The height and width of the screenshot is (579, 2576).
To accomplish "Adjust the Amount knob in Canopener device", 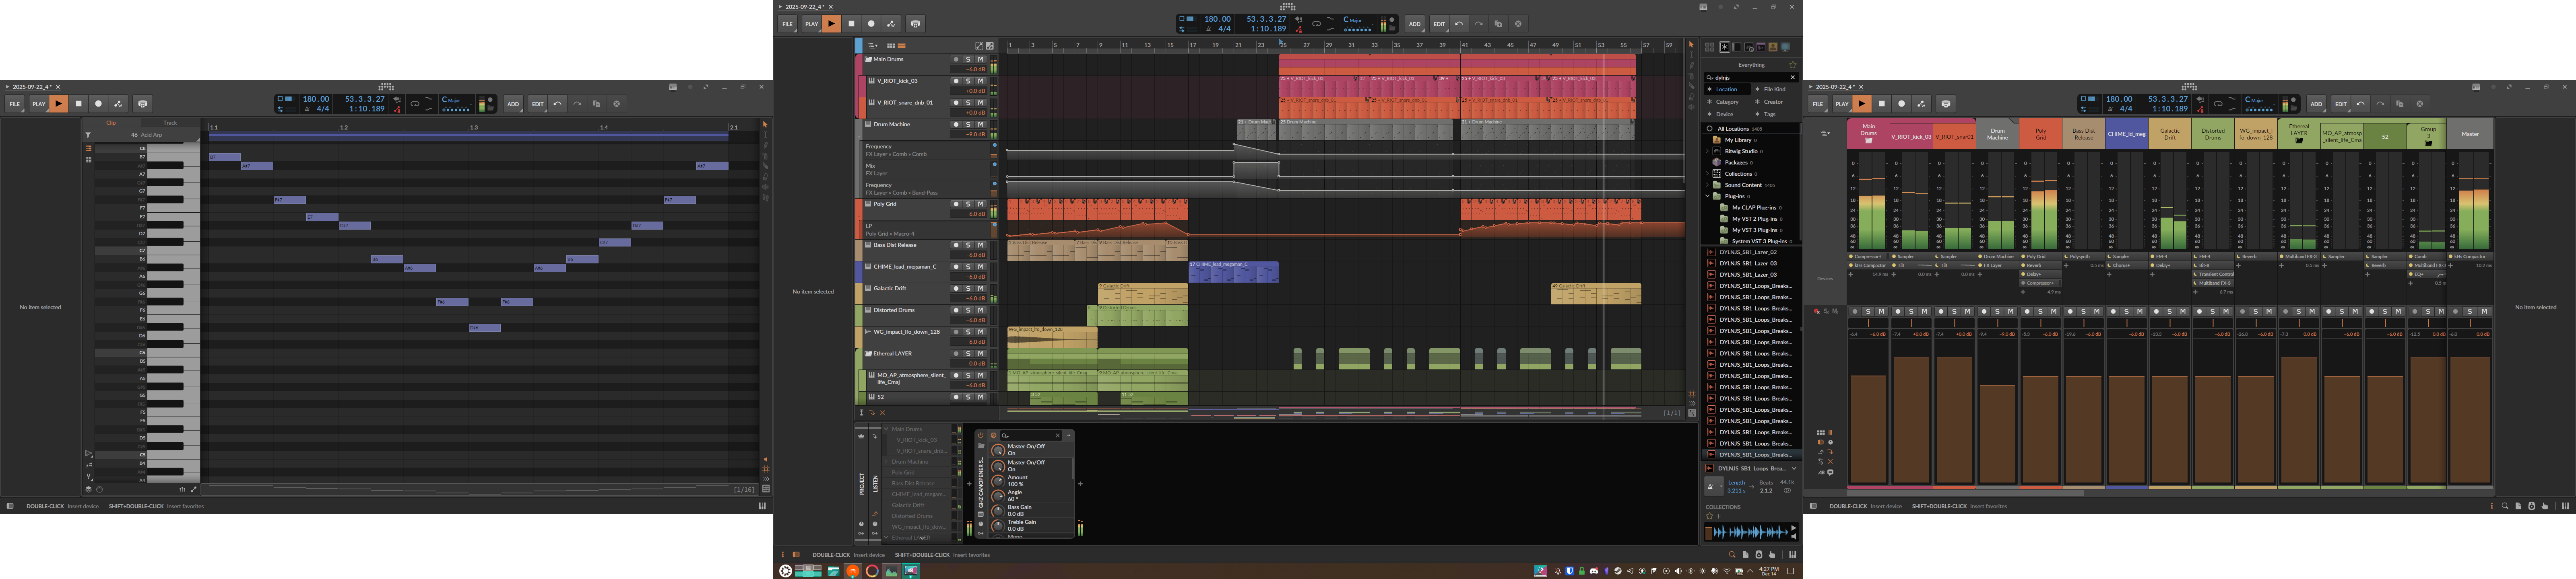I will click(x=998, y=481).
